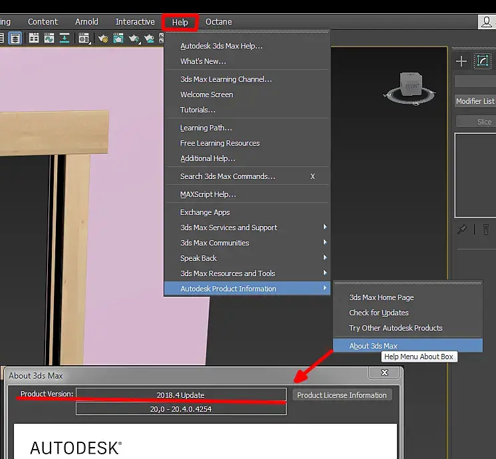The image size is (496, 459).
Task: Click the Product Version label
Action: [47, 394]
